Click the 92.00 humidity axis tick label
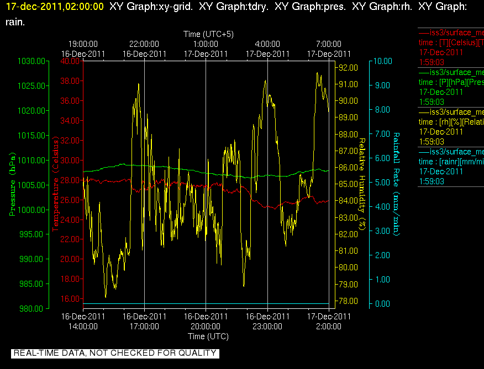Screen dimensions: 484x369 (348, 67)
